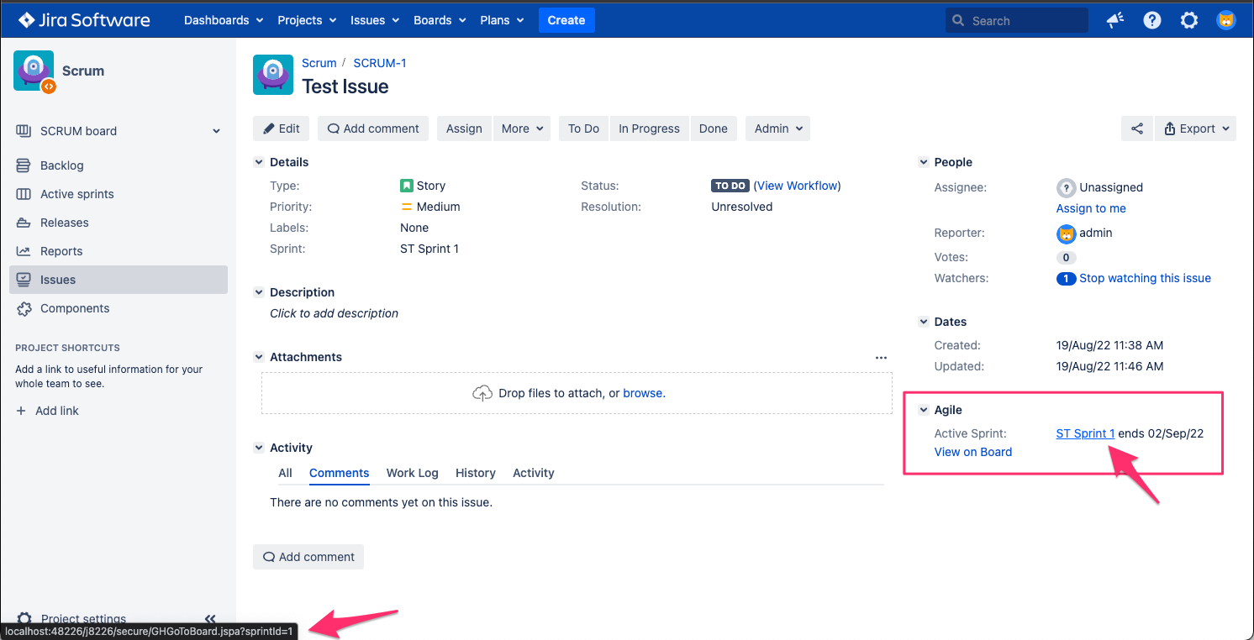The height and width of the screenshot is (640, 1254).
Task: Click the Assign button
Action: 464,129
